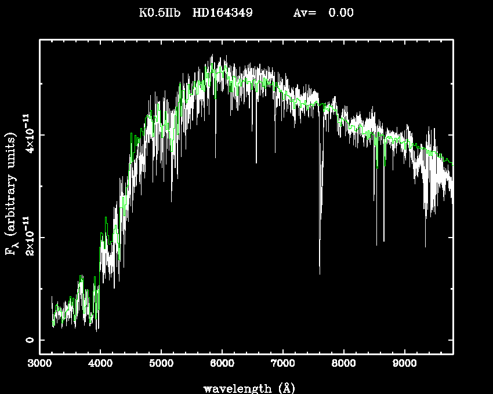The width and height of the screenshot is (493, 394).
Task: Click the HD164349 star name in title
Action: pyautogui.click(x=222, y=13)
